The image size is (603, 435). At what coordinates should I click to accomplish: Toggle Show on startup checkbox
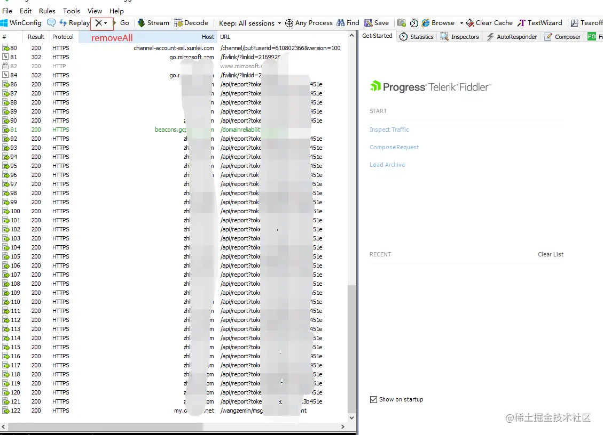click(373, 399)
